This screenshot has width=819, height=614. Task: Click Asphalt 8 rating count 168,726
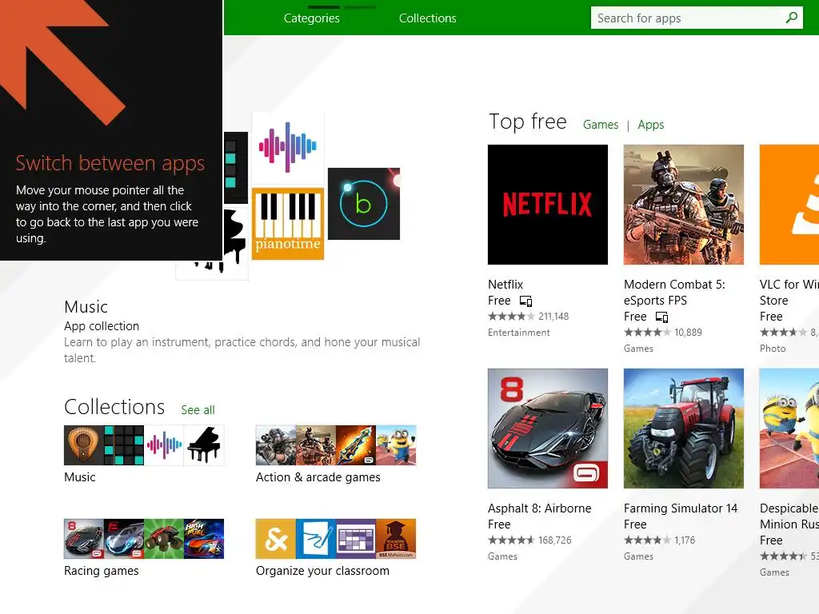point(555,540)
